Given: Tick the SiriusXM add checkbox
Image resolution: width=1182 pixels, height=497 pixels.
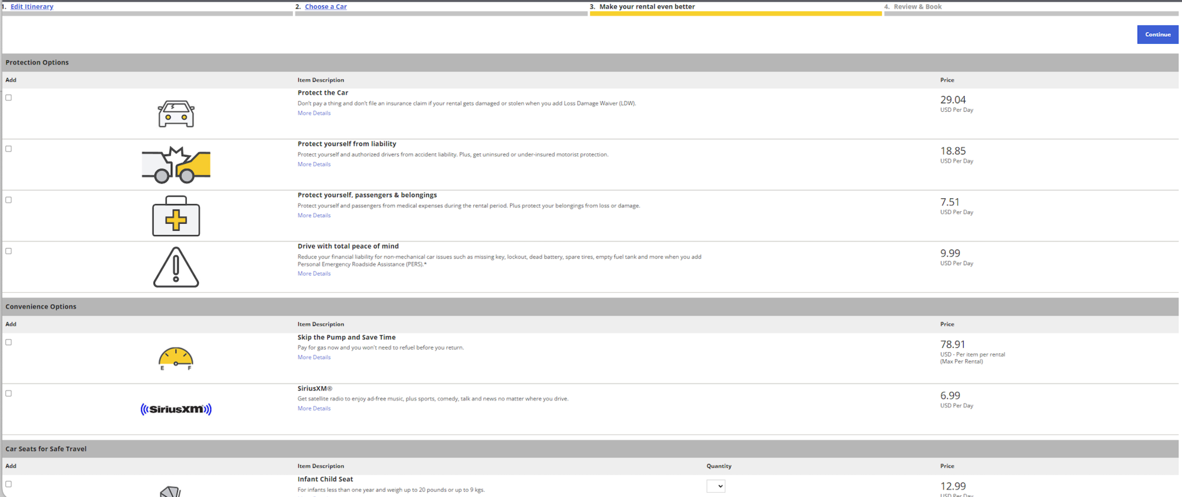Looking at the screenshot, I should 9,393.
